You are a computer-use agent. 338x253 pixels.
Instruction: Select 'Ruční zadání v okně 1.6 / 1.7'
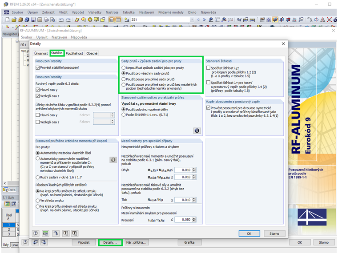click(37, 177)
